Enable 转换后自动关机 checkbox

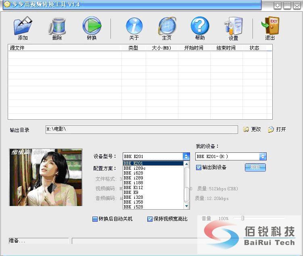[x=95, y=219]
